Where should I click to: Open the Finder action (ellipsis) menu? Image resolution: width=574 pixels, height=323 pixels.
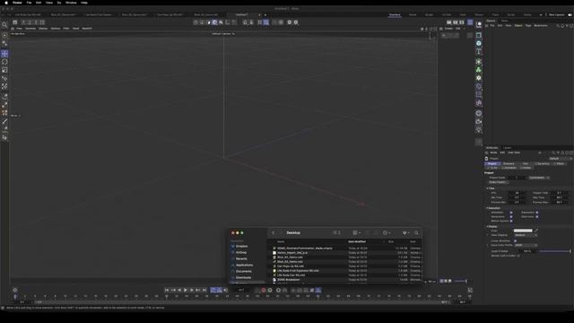coord(387,233)
